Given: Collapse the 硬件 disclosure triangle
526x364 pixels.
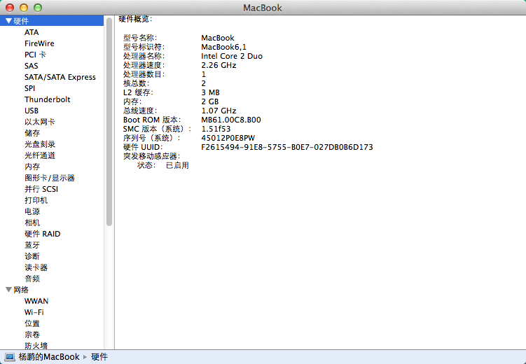Looking at the screenshot, I should click(8, 21).
